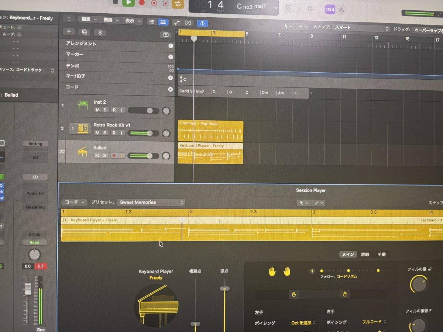Click the フィルの量 lock icon
Screen dimensions: 443x332
coord(430,270)
